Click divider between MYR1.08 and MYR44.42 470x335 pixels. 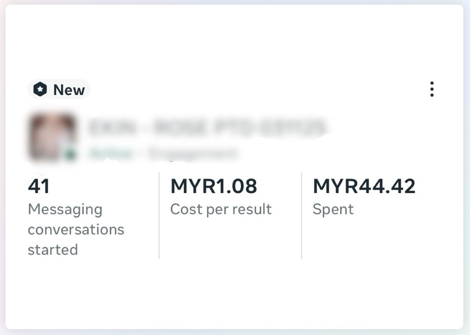tap(301, 216)
